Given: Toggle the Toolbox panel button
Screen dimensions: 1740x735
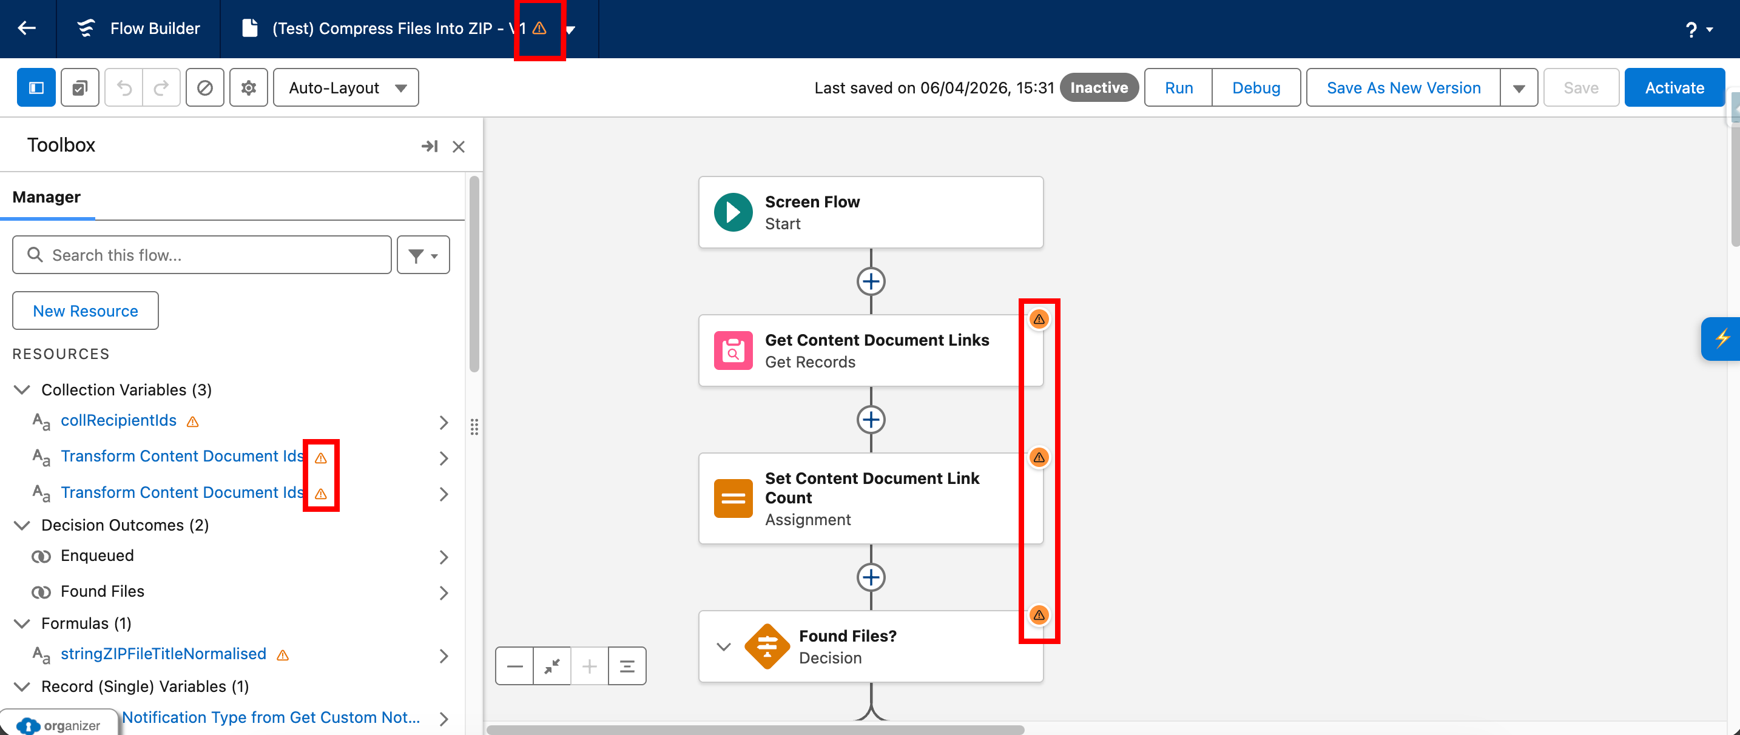Looking at the screenshot, I should 36,88.
